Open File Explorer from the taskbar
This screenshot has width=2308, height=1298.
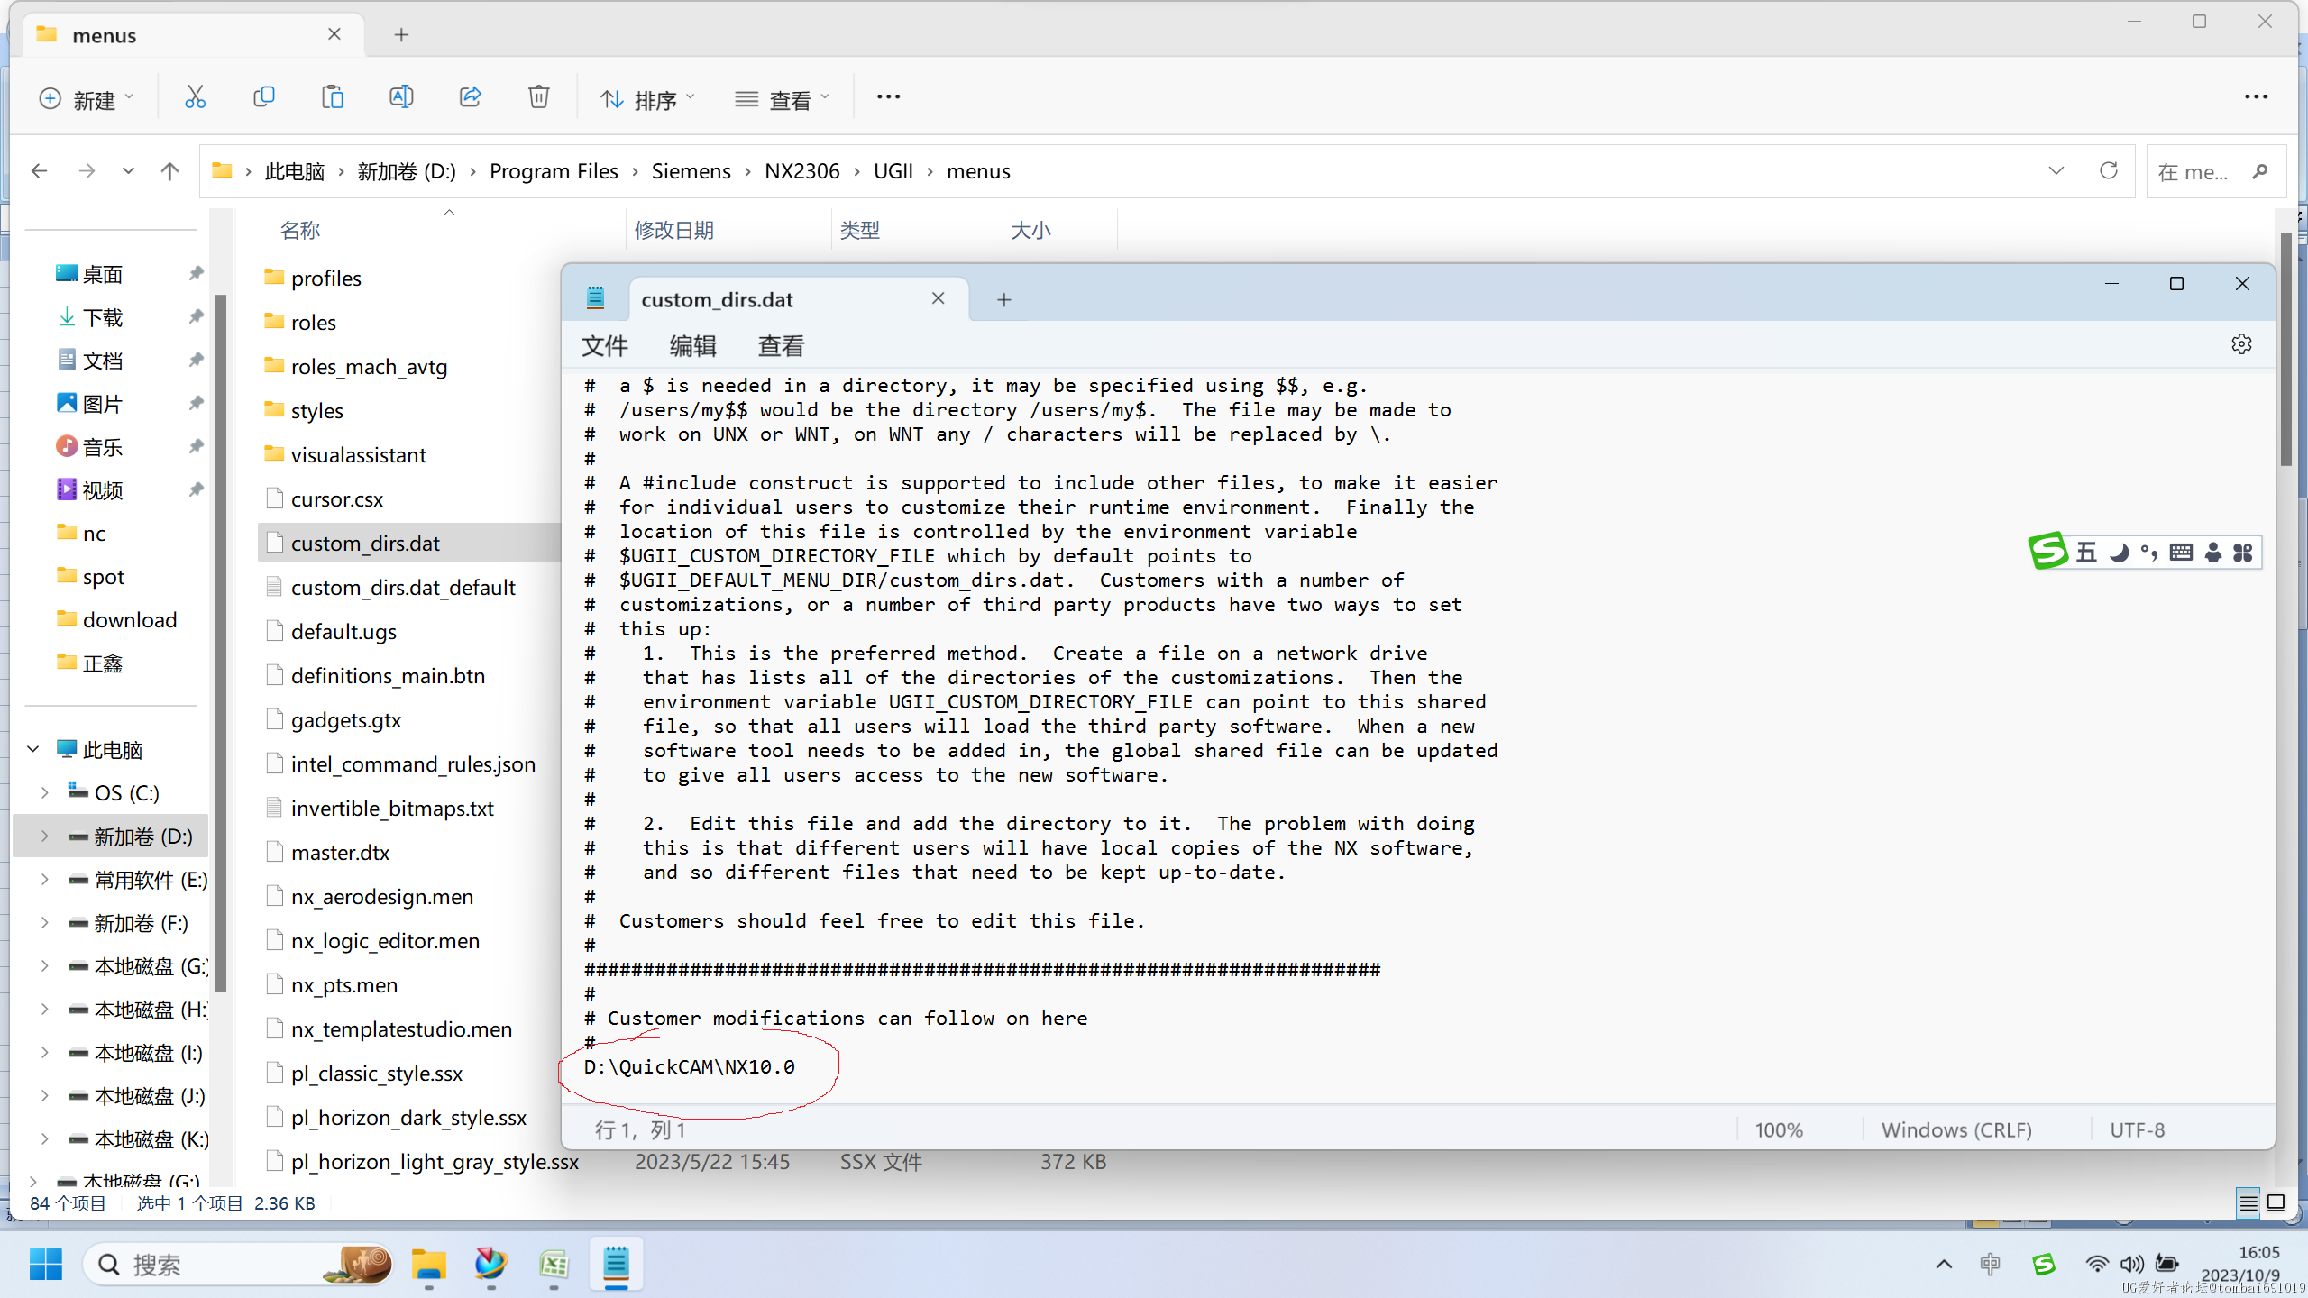[x=428, y=1264]
